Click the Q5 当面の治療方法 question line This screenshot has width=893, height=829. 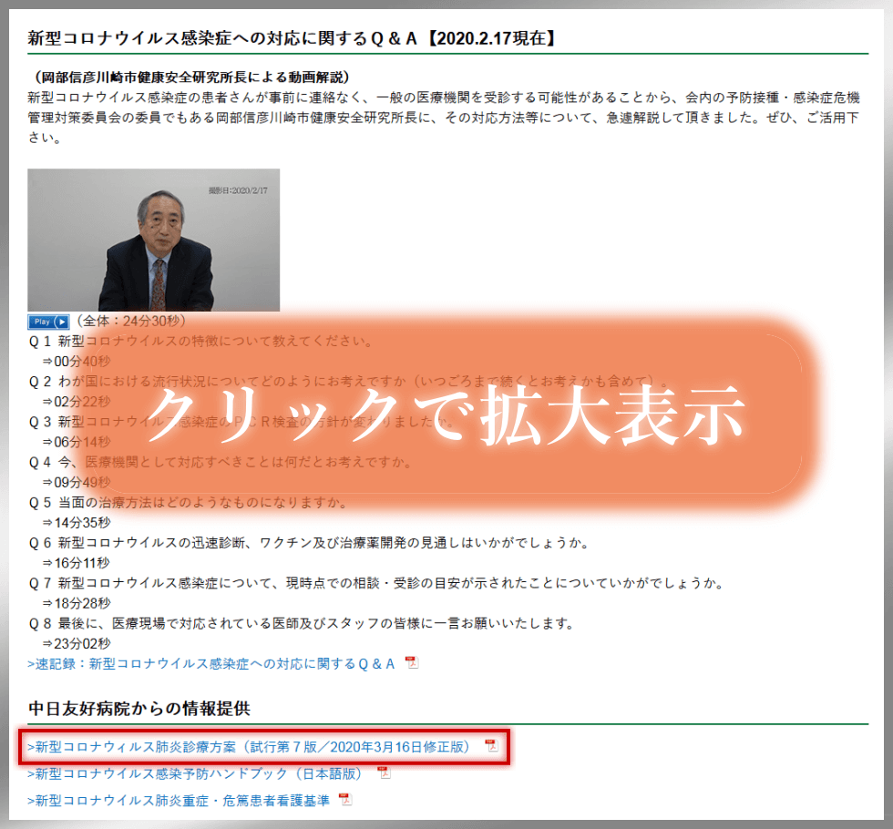tap(189, 503)
